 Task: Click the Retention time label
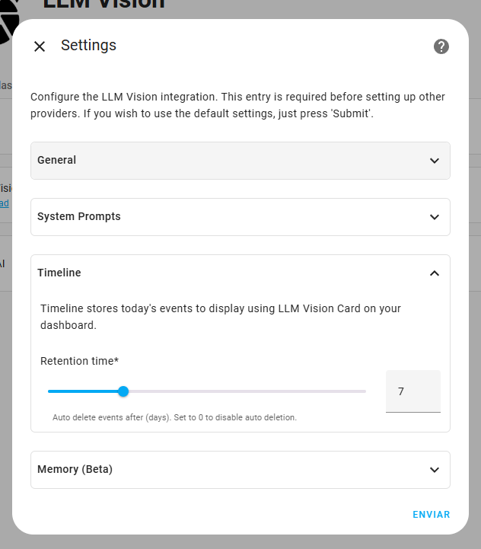(79, 361)
